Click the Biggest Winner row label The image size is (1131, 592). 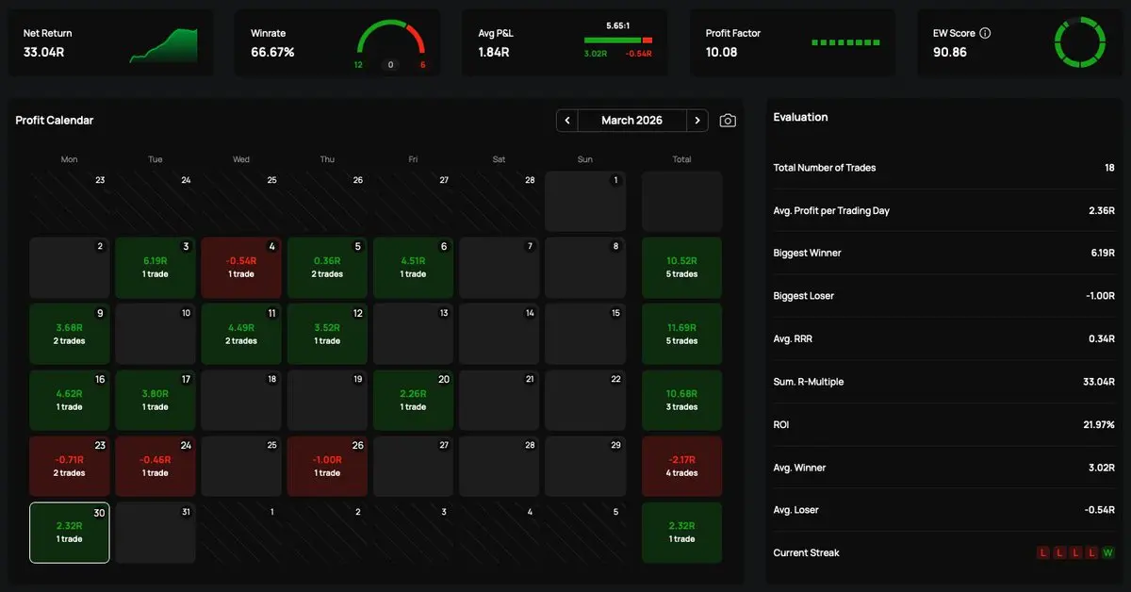click(x=807, y=253)
